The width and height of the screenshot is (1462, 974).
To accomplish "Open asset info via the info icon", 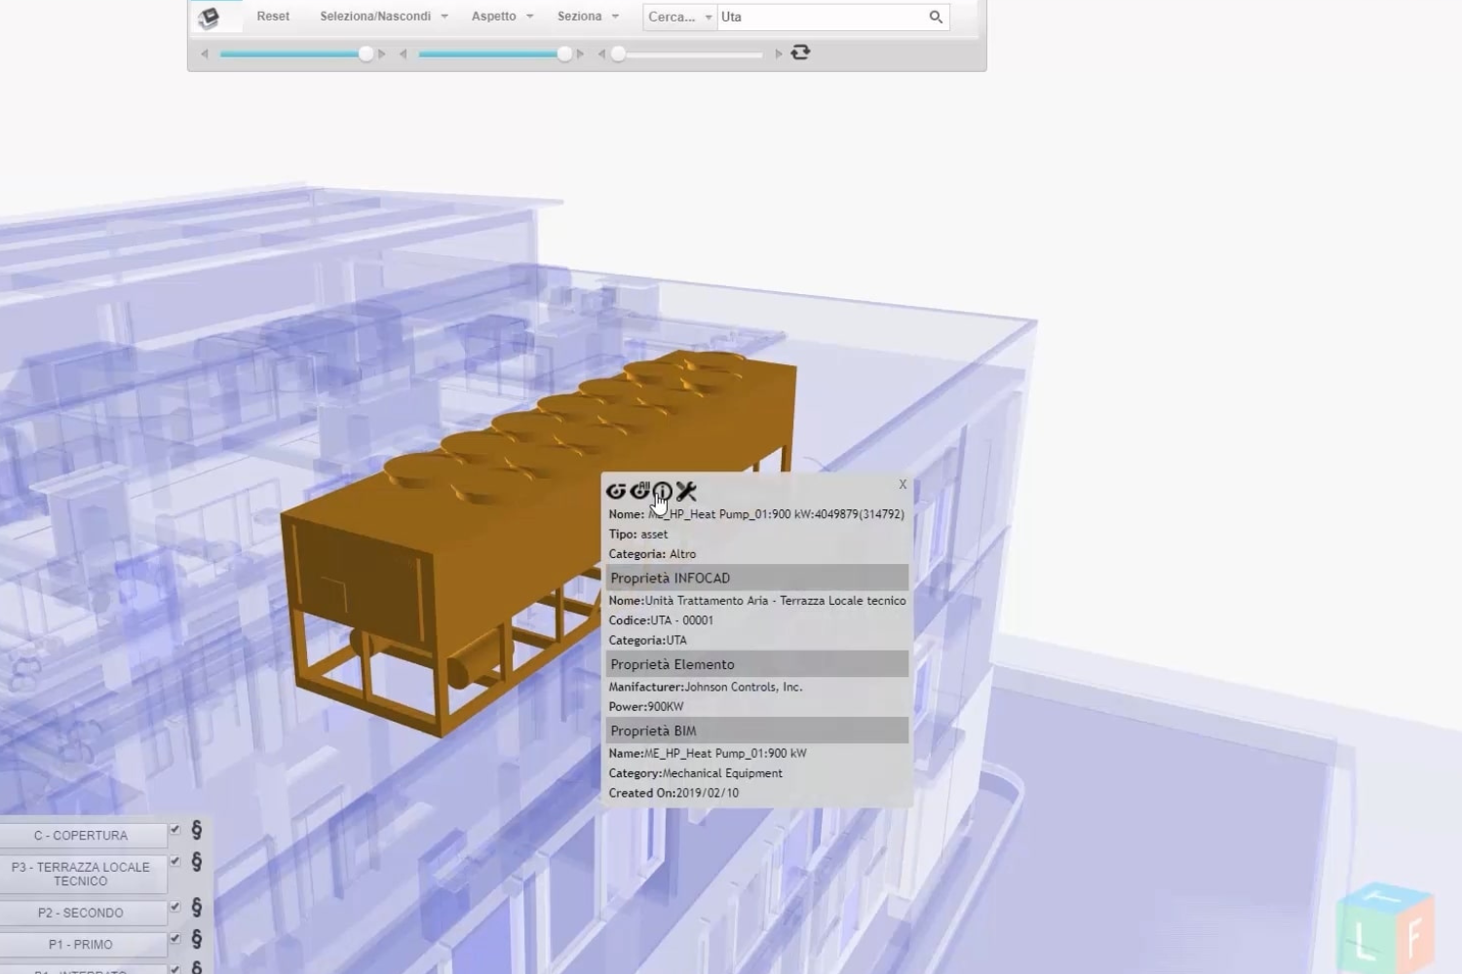I will pos(663,492).
